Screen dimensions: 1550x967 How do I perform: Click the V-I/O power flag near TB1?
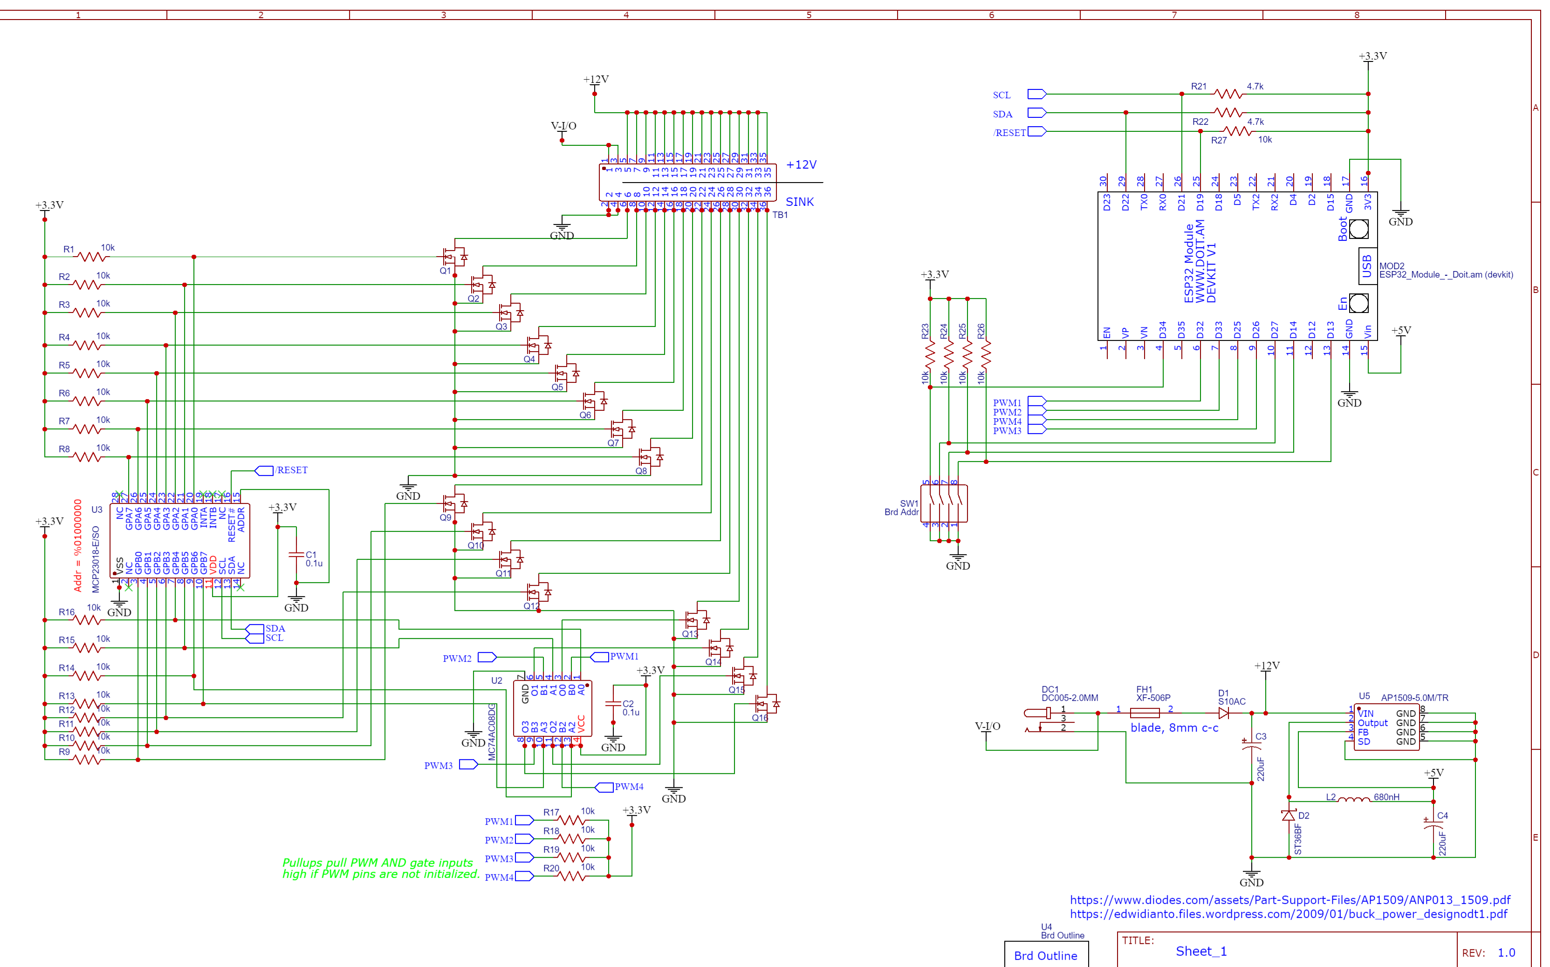[x=563, y=130]
